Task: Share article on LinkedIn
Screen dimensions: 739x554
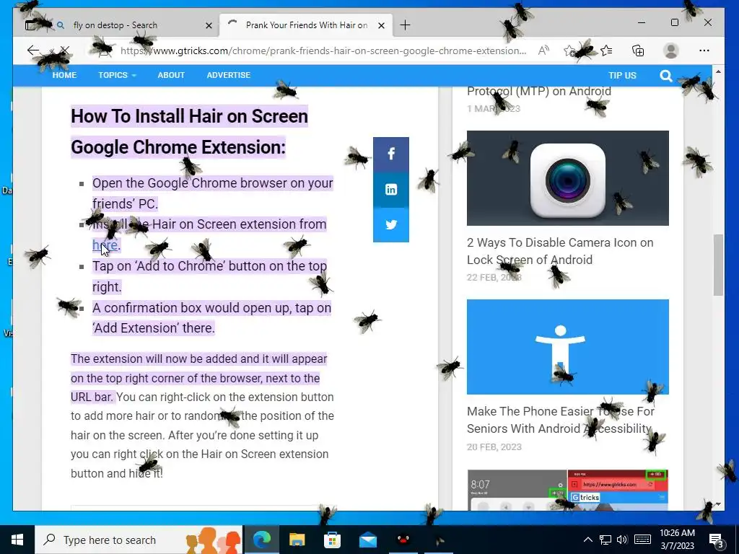Action: coord(390,190)
